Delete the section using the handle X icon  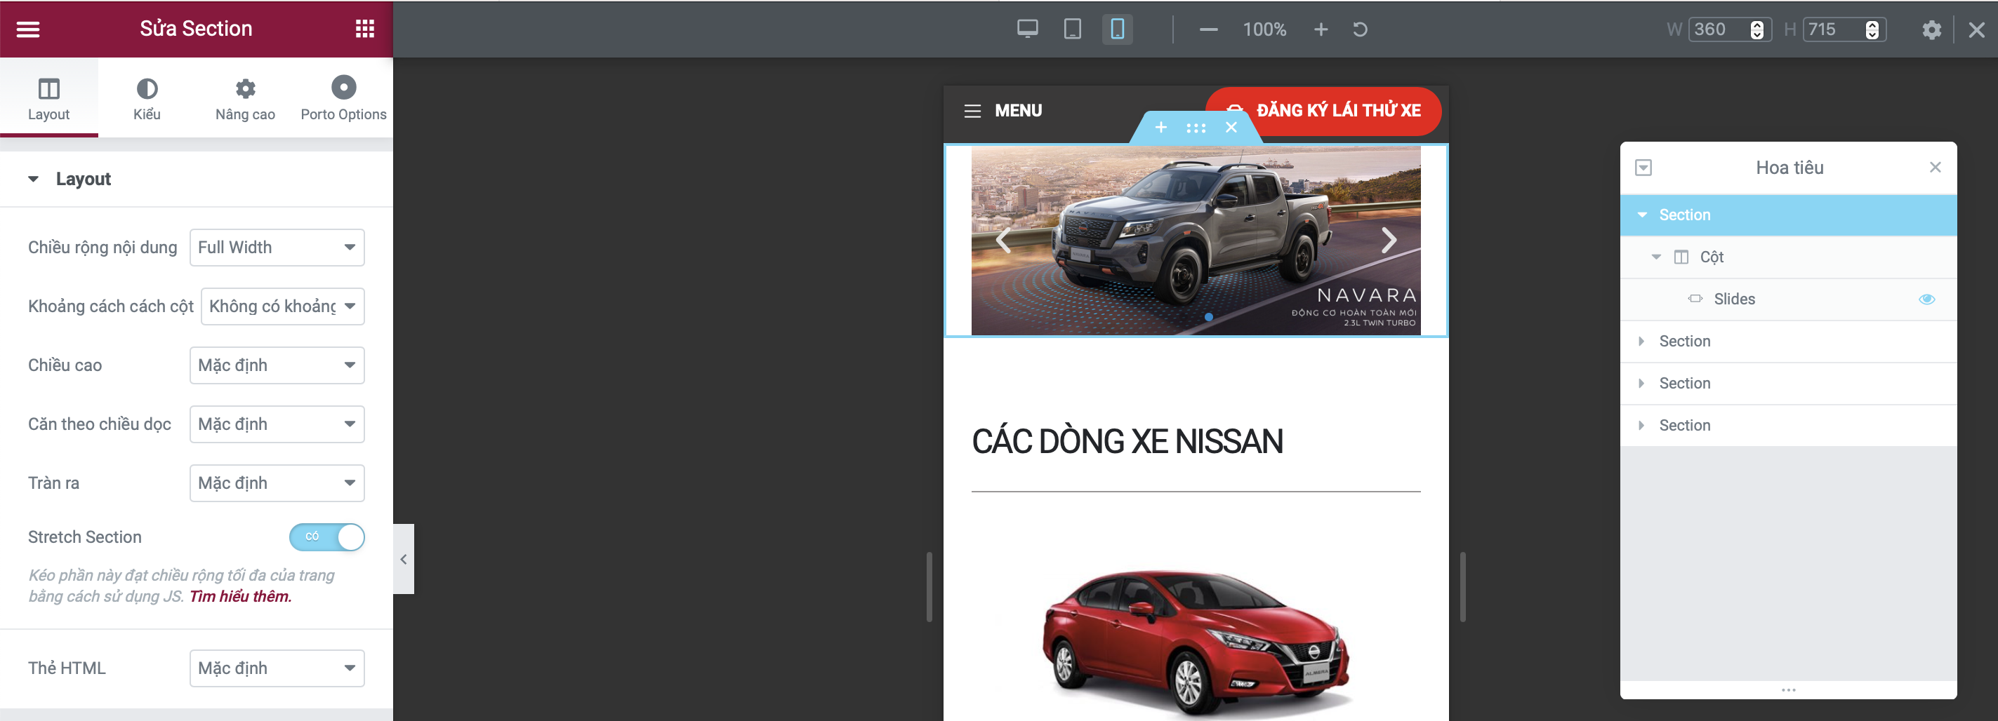[x=1231, y=127]
